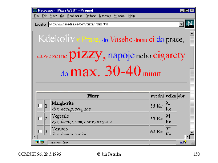The width and height of the screenshot is (218, 163).
Task: Tick the Vesuvio pizza checkbox
Action: [x=40, y=131]
